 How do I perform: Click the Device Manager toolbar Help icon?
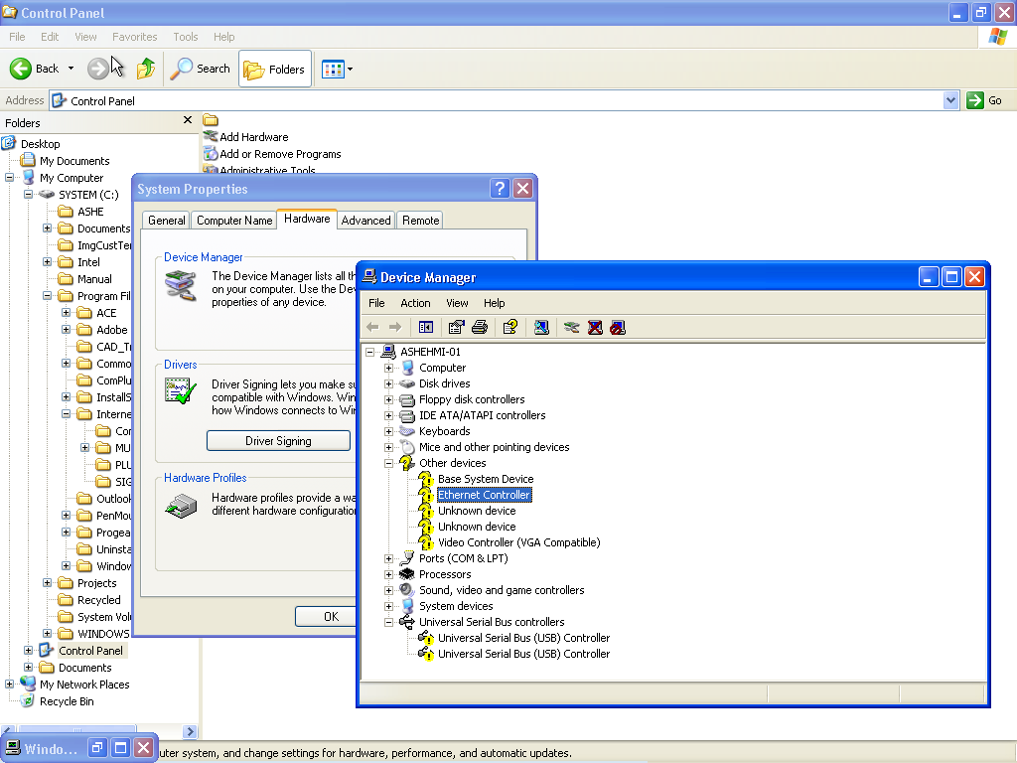509,327
